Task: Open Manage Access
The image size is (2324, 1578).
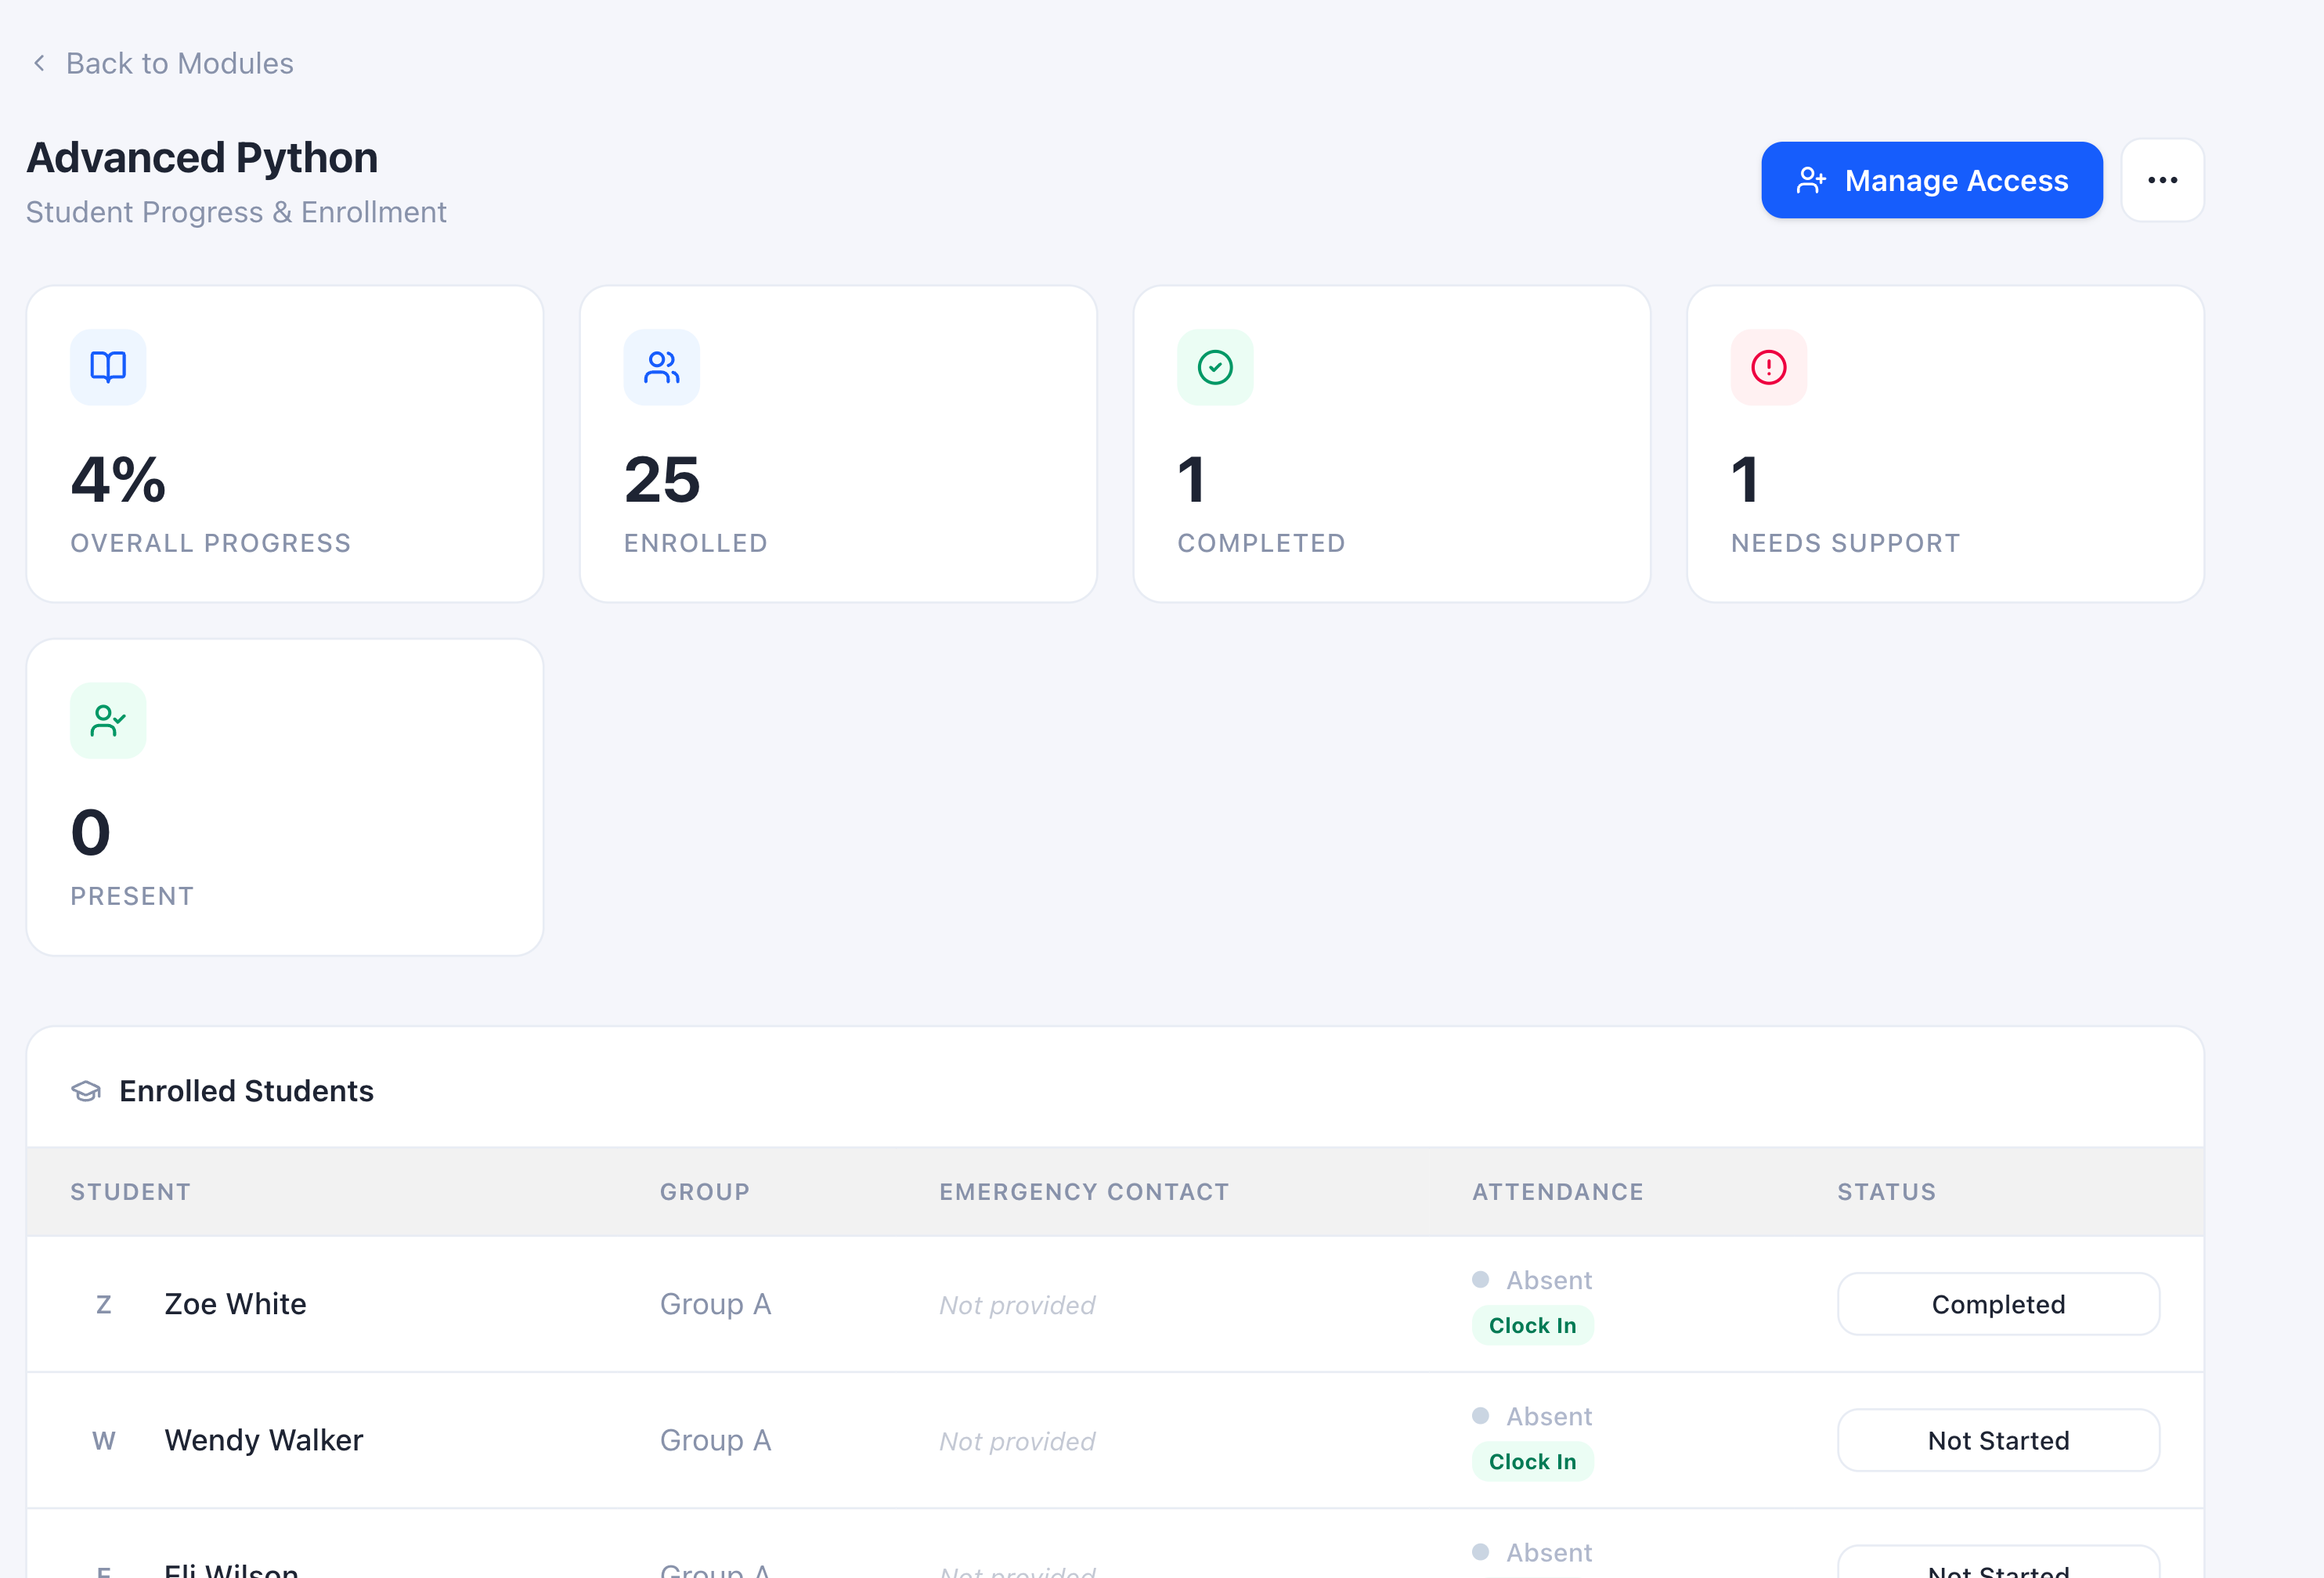Action: (1931, 180)
